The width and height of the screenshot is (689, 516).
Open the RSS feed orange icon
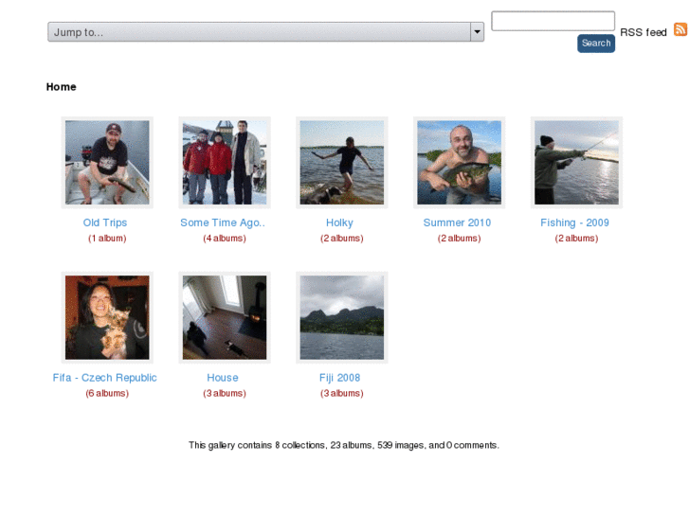tap(680, 29)
